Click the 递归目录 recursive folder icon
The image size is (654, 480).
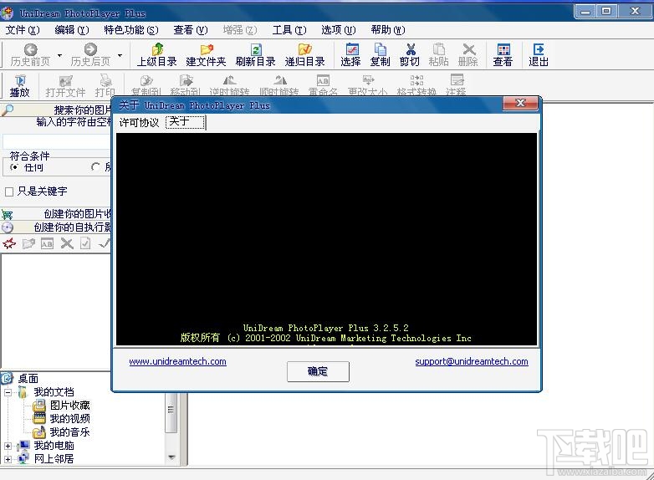pyautogui.click(x=305, y=49)
